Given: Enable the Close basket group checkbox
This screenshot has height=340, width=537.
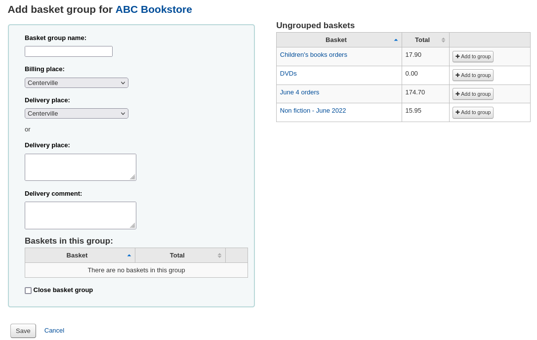Looking at the screenshot, I should click(x=28, y=290).
